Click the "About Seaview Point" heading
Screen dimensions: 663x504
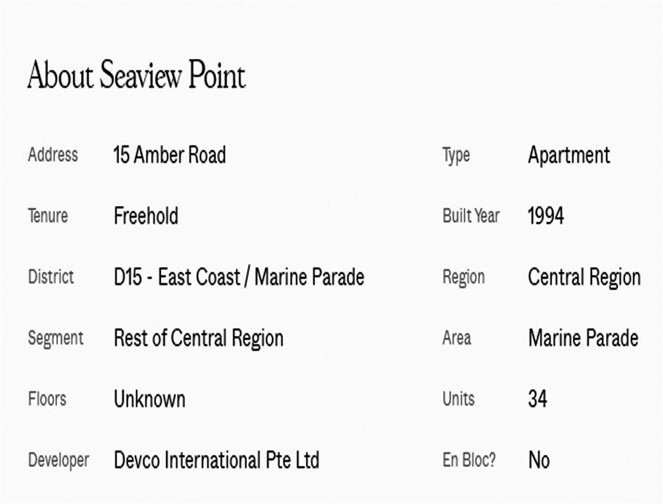click(136, 76)
